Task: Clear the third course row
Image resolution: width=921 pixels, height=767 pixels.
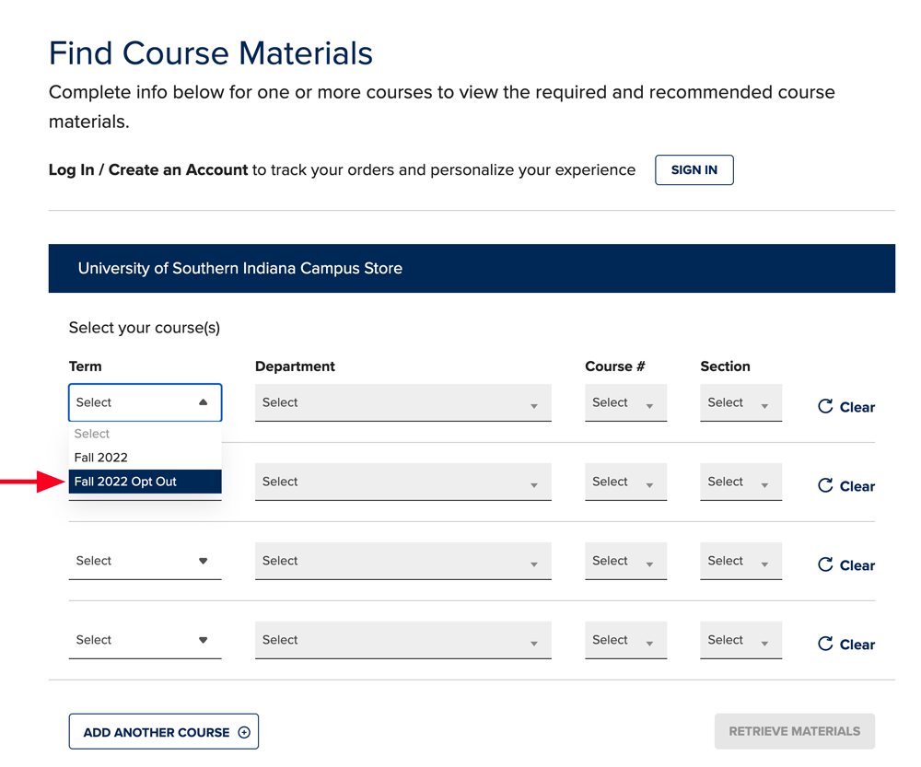Action: coord(845,565)
